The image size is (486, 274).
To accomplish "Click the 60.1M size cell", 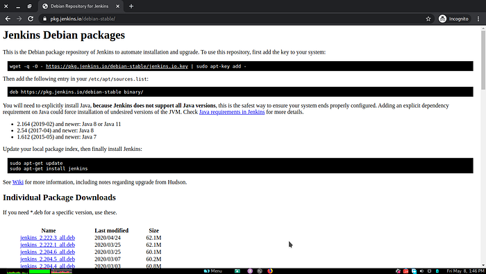I will point(153,252).
